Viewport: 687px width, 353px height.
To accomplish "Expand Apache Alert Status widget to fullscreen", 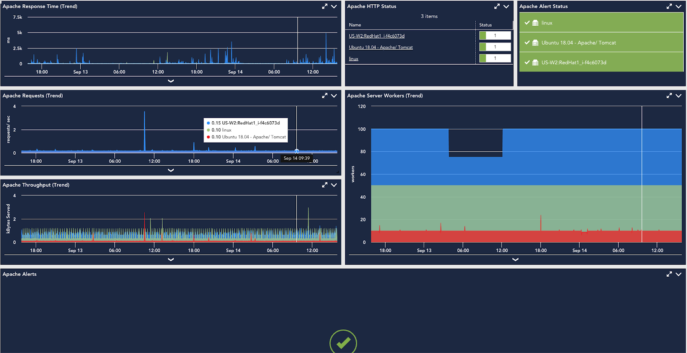I will click(669, 6).
